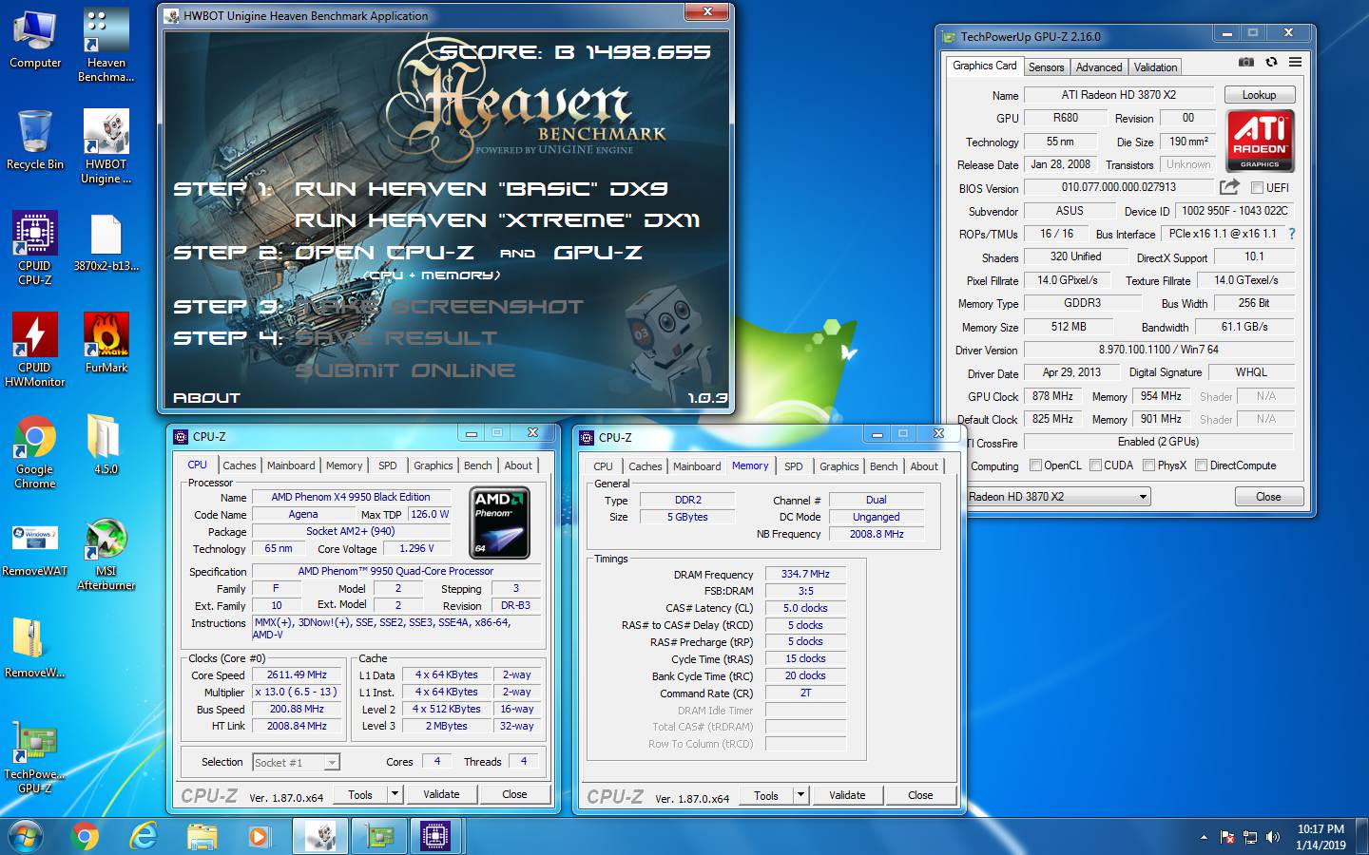Click the Close button in GPU-Z
Viewport: 1369px width, 855px height.
coord(1268,497)
